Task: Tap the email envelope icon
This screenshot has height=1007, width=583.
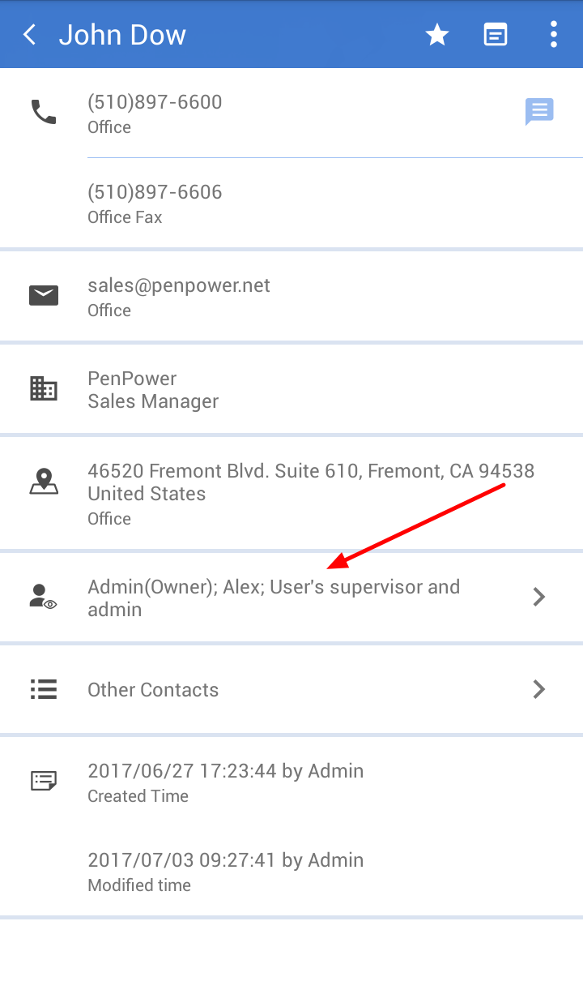Action: tap(44, 296)
